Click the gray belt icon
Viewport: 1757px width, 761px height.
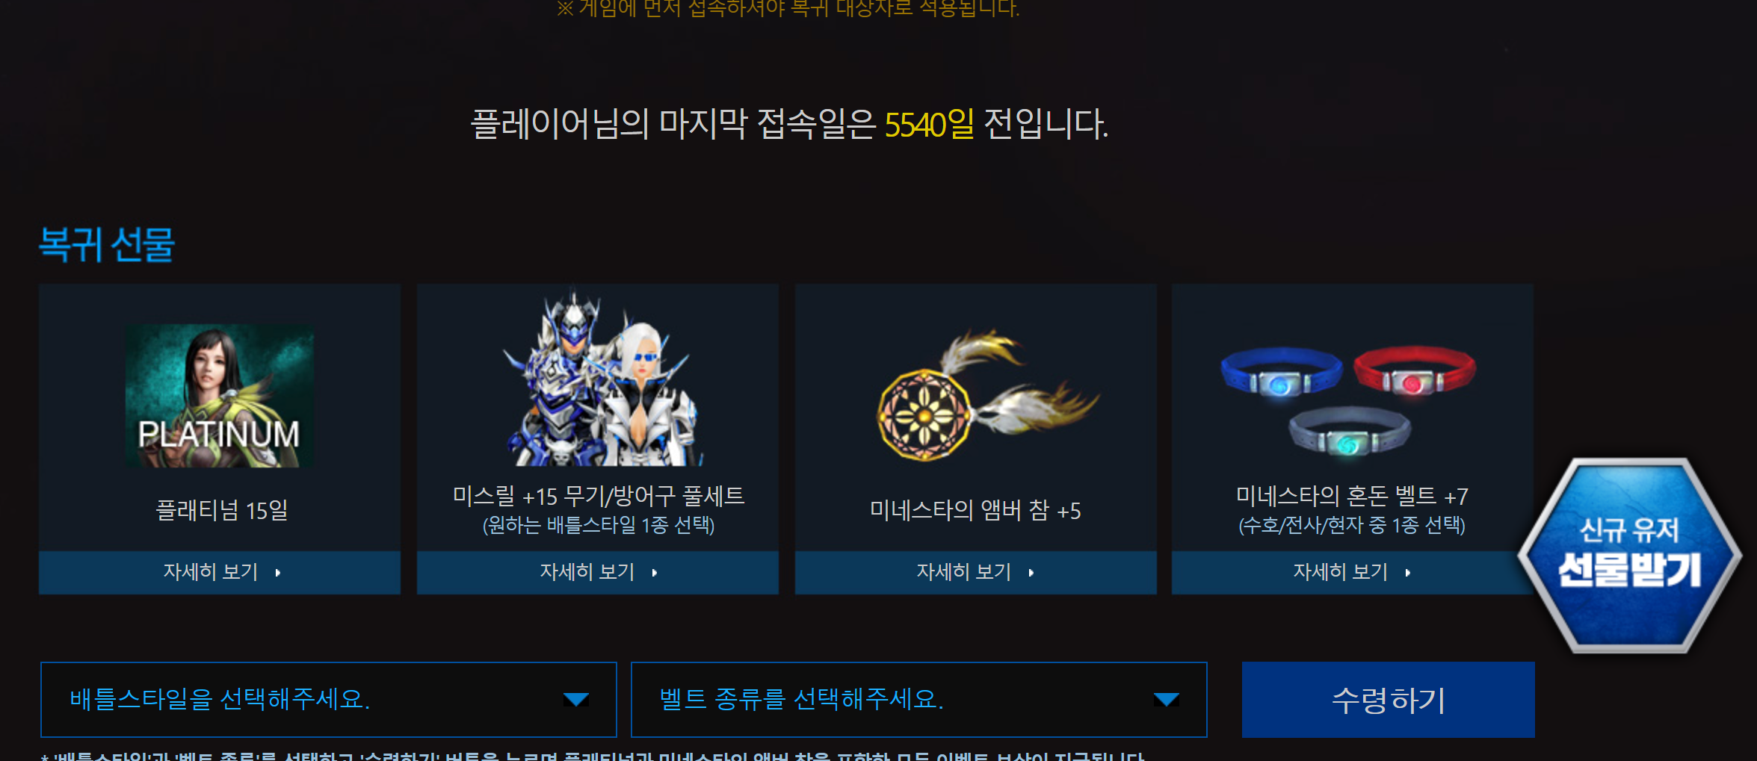[1350, 431]
